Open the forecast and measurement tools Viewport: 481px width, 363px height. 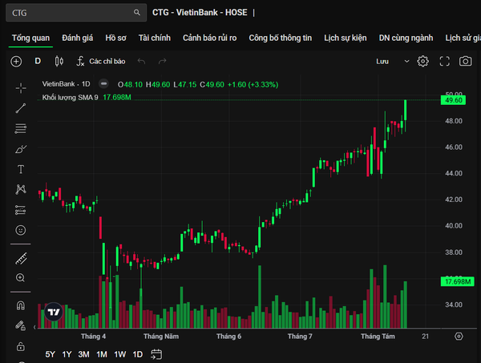click(21, 210)
